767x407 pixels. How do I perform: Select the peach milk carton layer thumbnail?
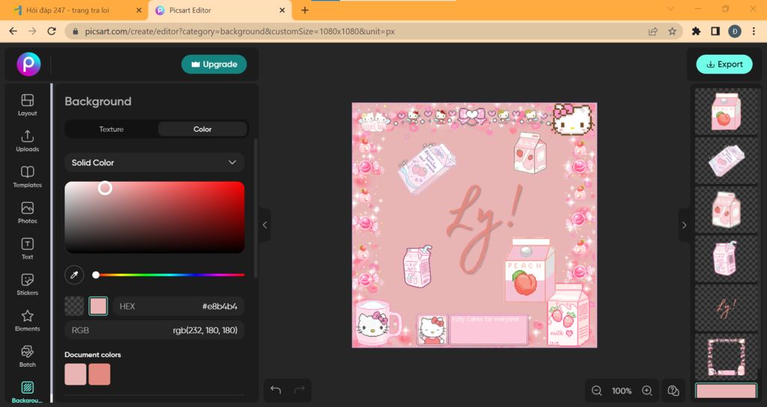pyautogui.click(x=727, y=111)
